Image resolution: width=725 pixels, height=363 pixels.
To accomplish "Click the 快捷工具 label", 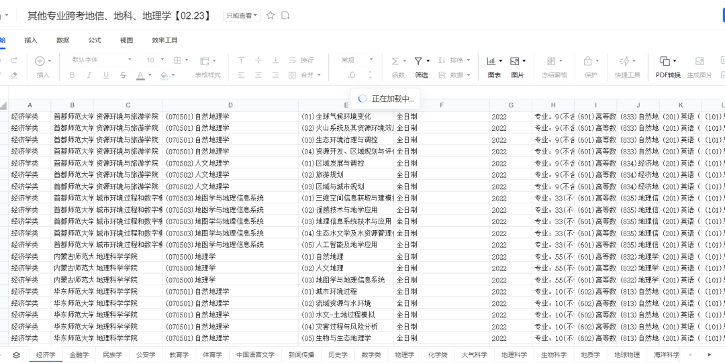I will [628, 75].
